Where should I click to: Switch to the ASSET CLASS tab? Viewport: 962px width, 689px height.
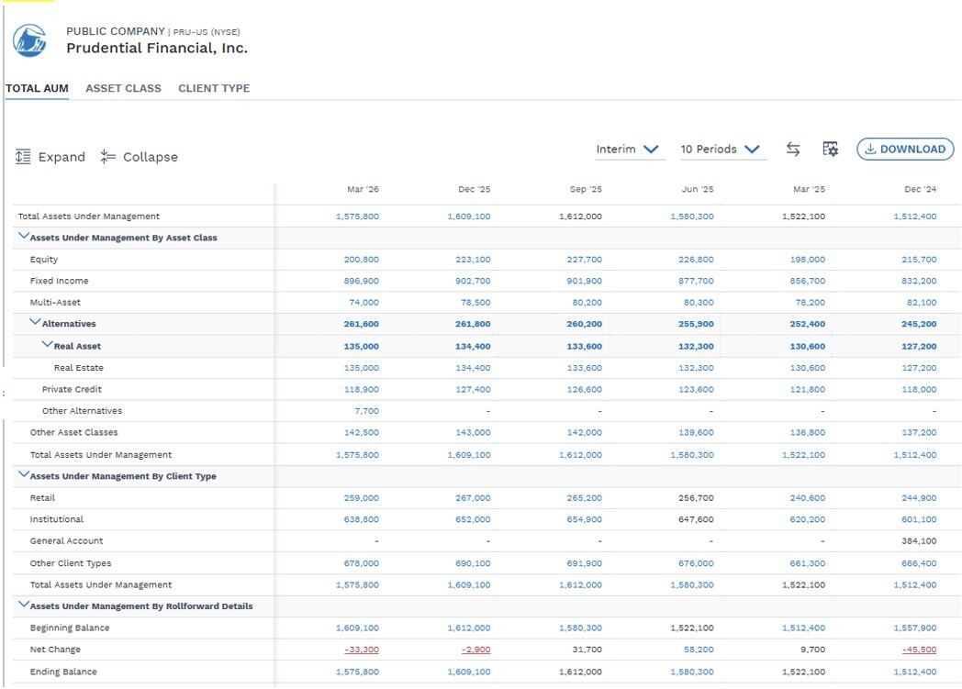(123, 88)
